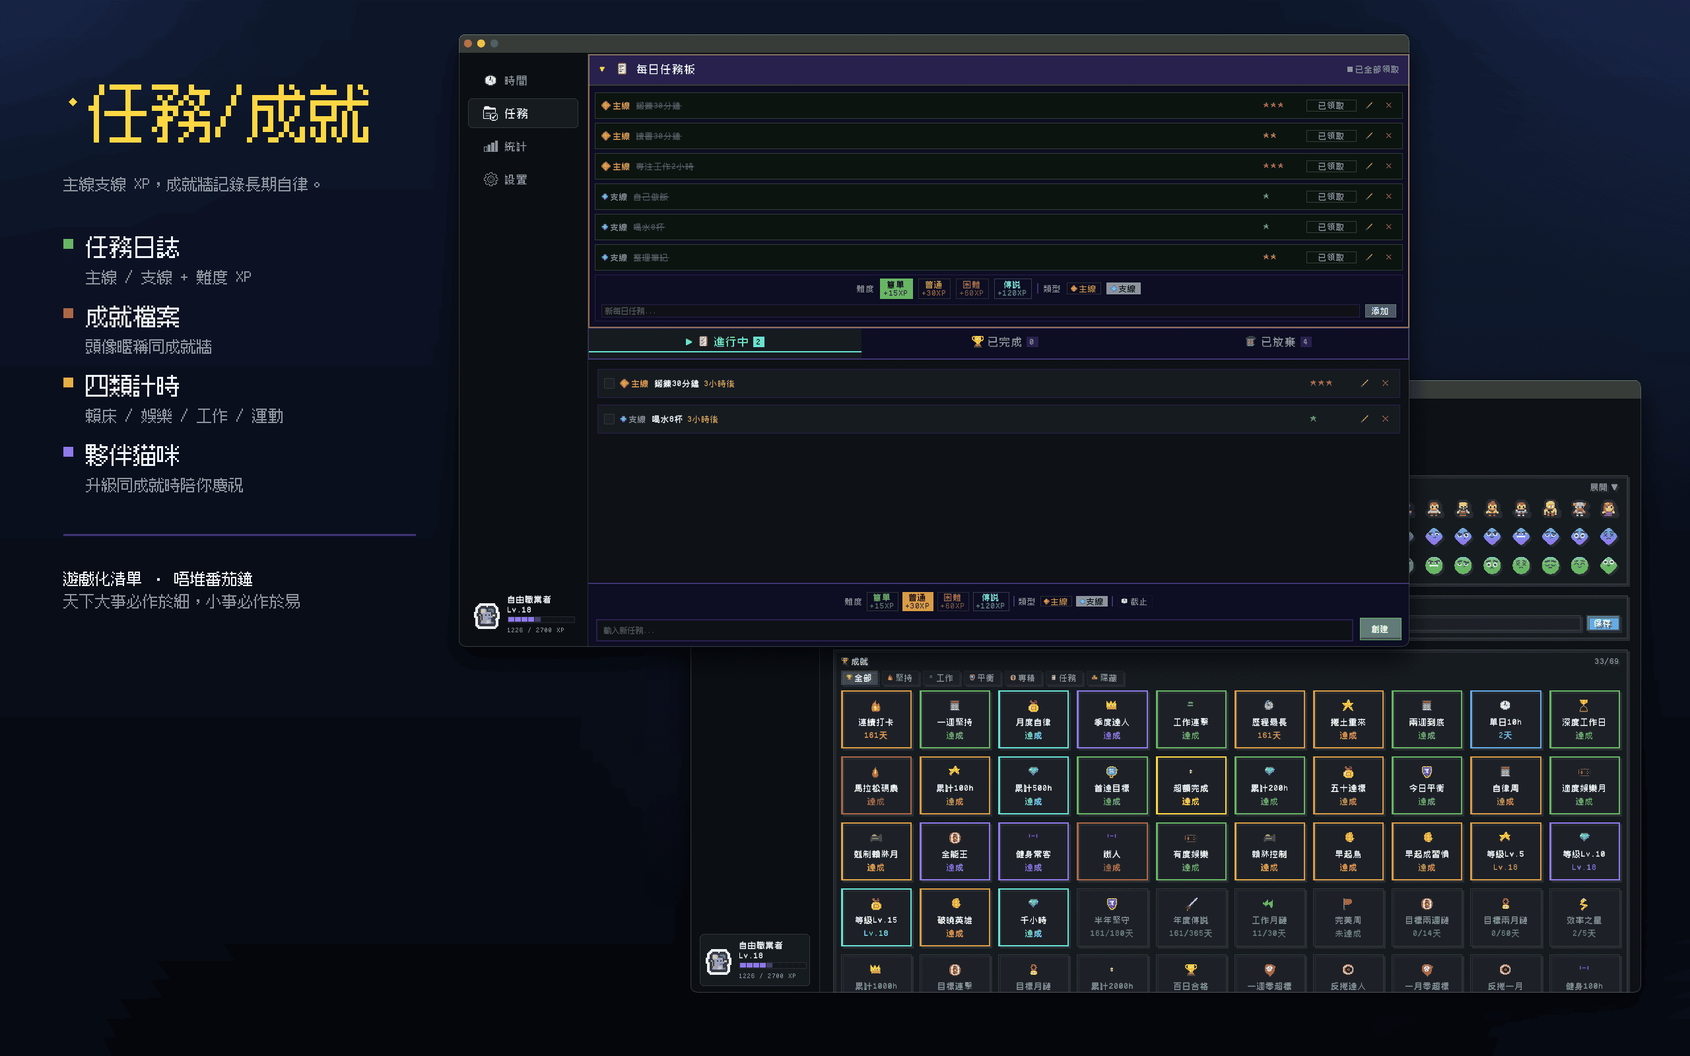This screenshot has width=1690, height=1056.
Task: Edit the daily task 喝水8杯
Action: (x=1369, y=227)
